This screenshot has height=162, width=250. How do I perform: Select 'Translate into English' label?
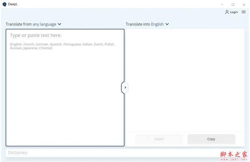145,24
